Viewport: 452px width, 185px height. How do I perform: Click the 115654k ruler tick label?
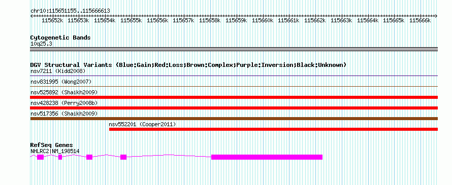(x=105, y=20)
